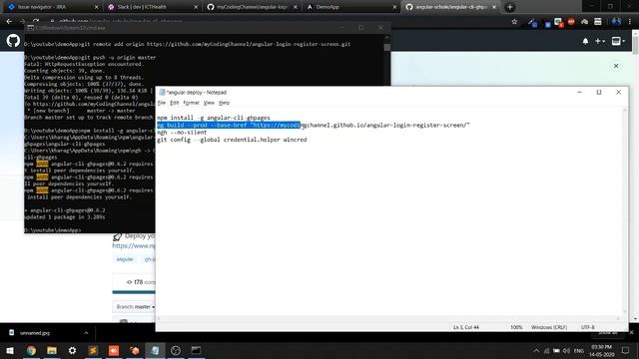Open Notepad Help menu
This screenshot has width=639, height=359.
(224, 103)
